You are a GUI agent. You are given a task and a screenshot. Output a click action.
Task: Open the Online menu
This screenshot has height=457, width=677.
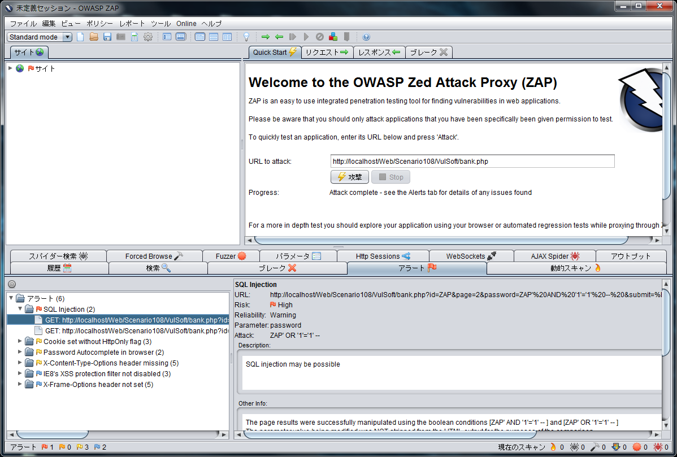186,24
